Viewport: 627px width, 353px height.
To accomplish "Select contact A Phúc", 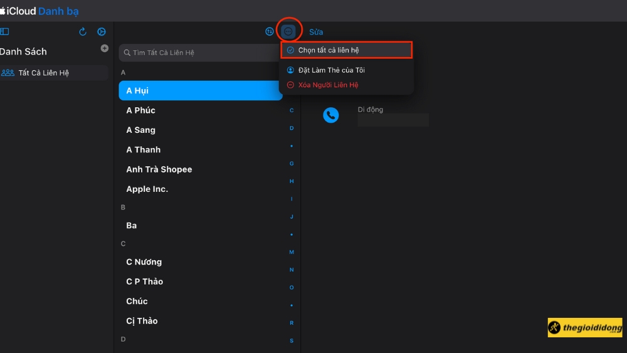I will 140,110.
